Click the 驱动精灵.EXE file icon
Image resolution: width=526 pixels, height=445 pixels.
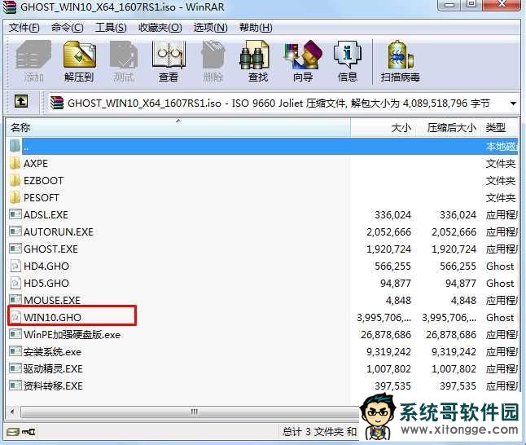pyautogui.click(x=15, y=368)
